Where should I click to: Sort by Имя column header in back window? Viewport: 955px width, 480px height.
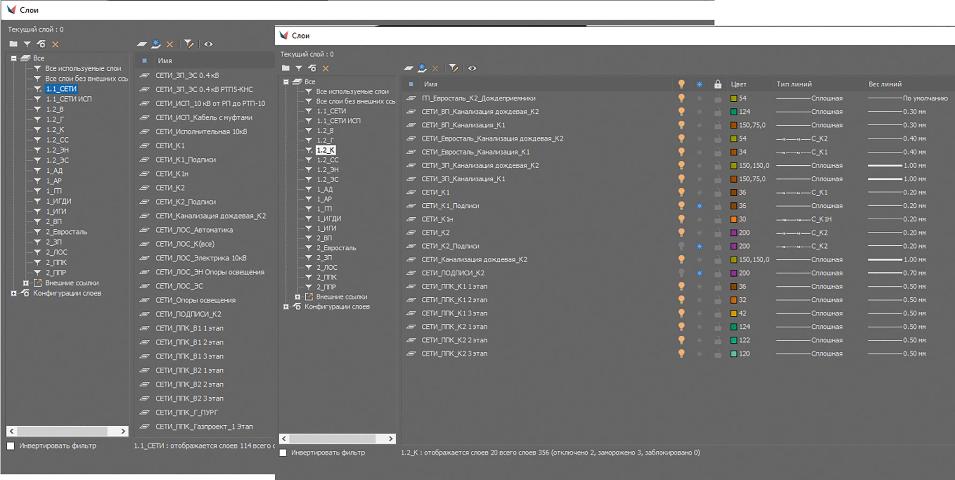tap(165, 61)
